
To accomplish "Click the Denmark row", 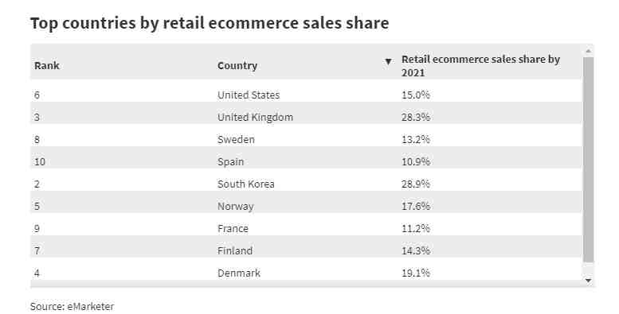I will 306,273.
